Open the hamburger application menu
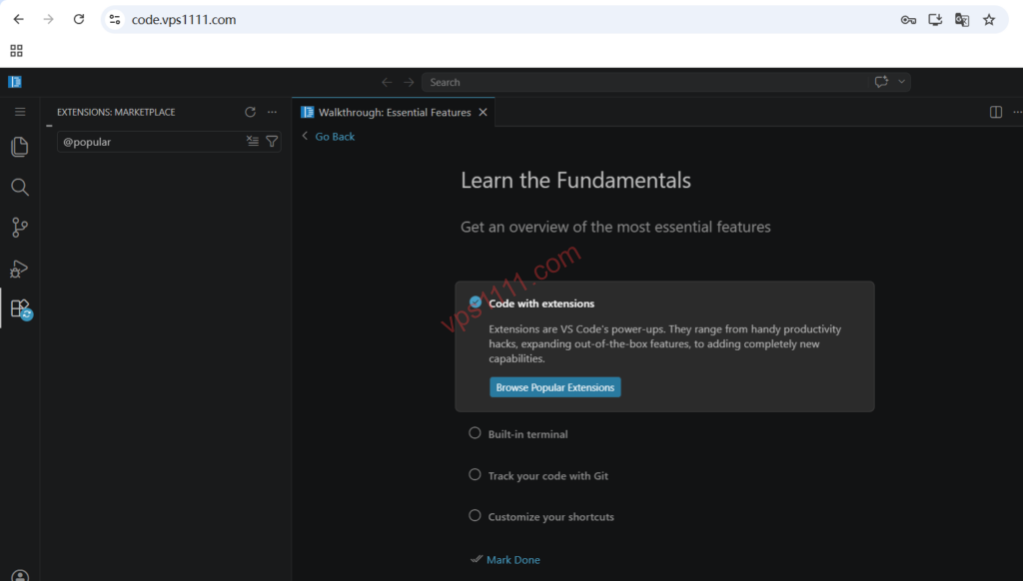Image resolution: width=1023 pixels, height=581 pixels. click(20, 112)
